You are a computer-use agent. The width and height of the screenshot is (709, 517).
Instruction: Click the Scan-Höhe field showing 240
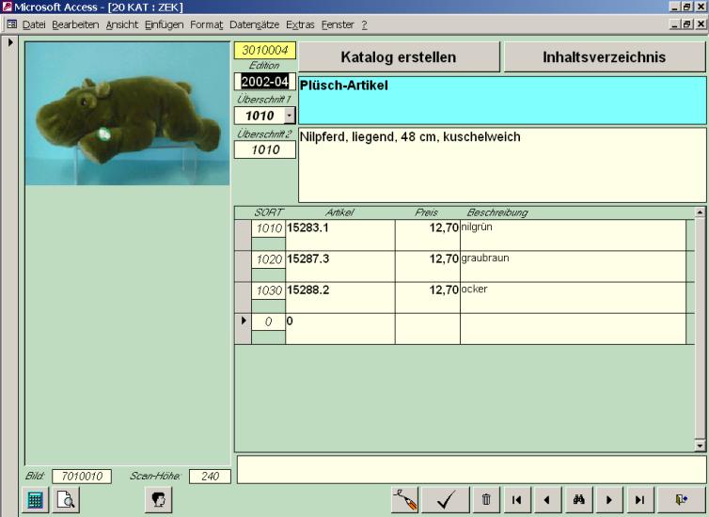click(x=210, y=477)
